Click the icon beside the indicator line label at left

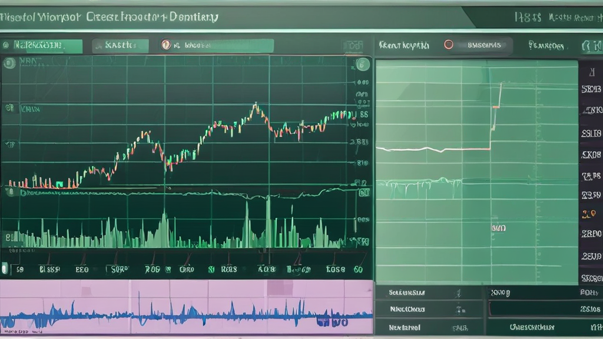pos(11,191)
